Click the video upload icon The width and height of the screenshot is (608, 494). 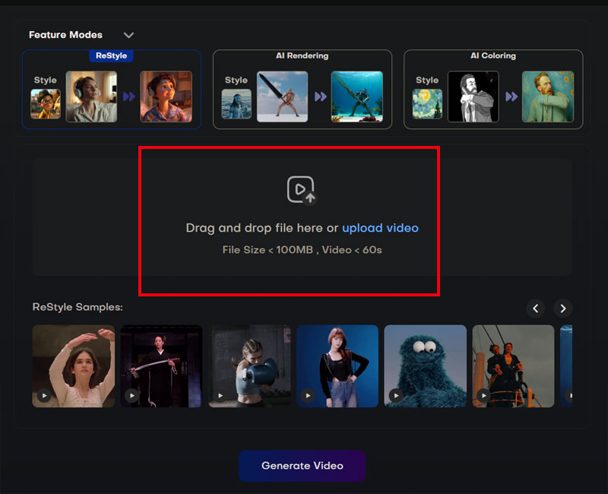301,190
